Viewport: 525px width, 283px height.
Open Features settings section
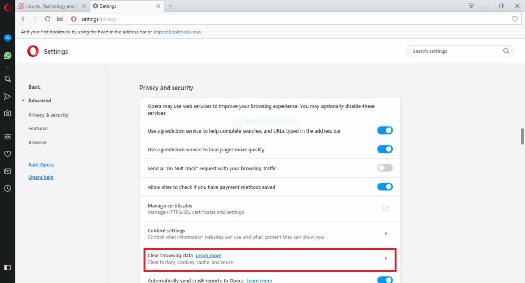(38, 128)
